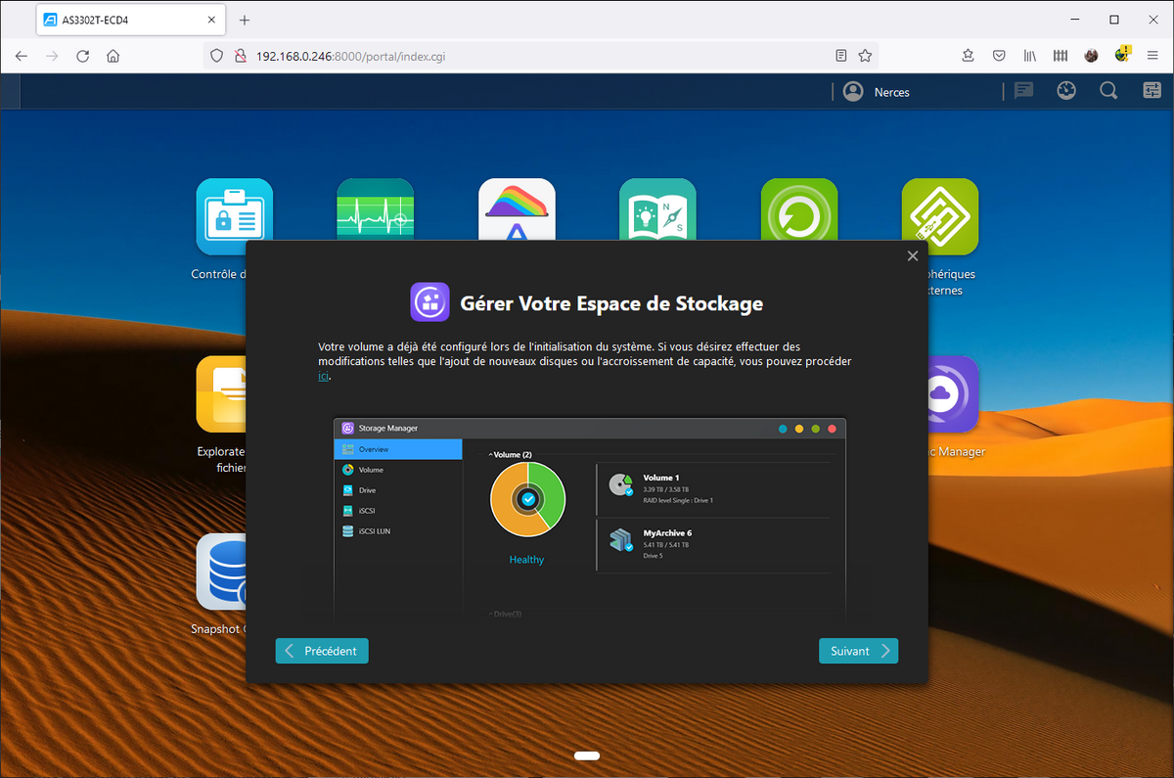
Task: Click the insecure connection lock icon
Action: pyautogui.click(x=240, y=56)
